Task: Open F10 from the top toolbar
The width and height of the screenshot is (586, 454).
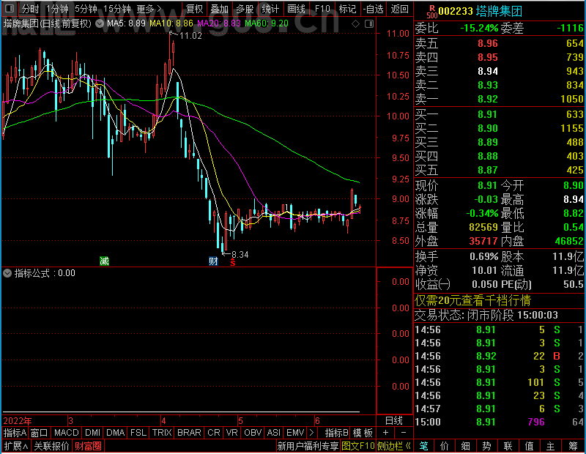Action: pyautogui.click(x=322, y=9)
